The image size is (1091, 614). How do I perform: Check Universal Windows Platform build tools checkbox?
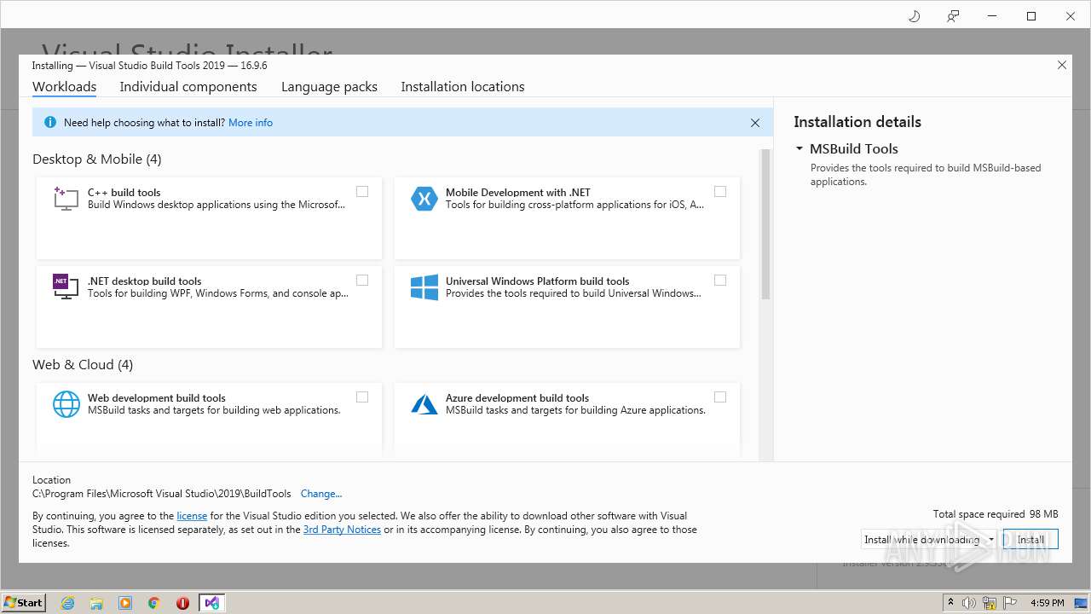click(720, 280)
